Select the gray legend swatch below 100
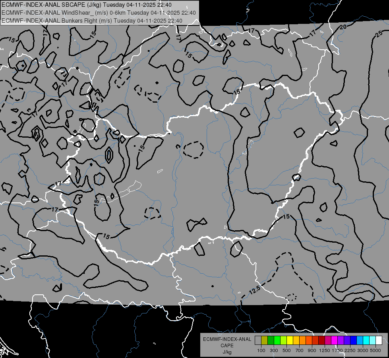This screenshot has width=389, height=358. pos(258,340)
